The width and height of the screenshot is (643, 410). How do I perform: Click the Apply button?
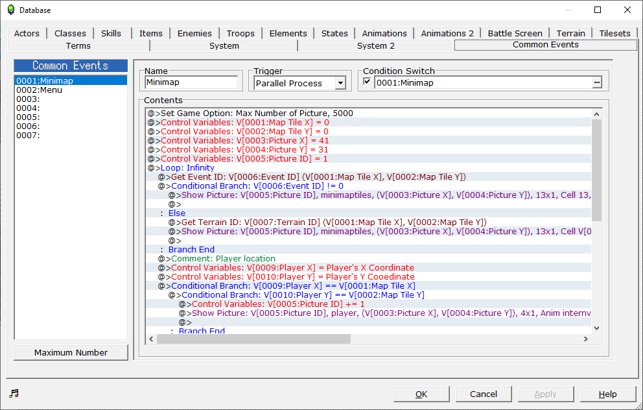(x=545, y=394)
